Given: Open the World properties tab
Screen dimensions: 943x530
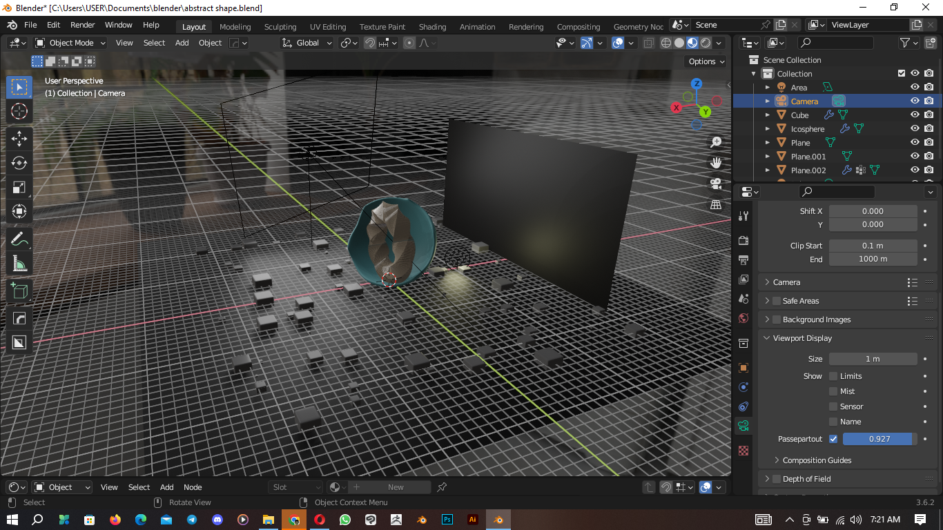Looking at the screenshot, I should pyautogui.click(x=743, y=318).
